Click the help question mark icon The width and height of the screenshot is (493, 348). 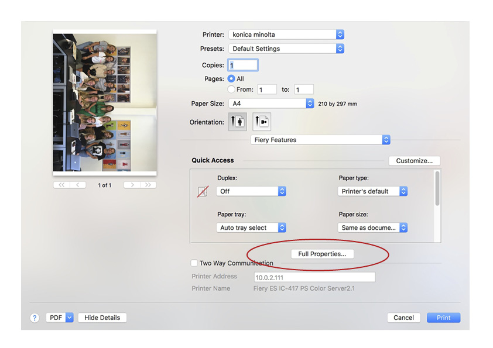click(x=35, y=318)
